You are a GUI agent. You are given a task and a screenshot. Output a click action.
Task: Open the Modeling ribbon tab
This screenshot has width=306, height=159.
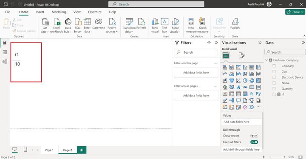[59, 12]
